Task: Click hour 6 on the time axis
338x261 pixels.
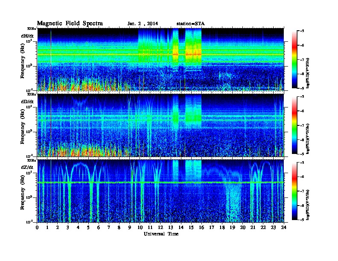Action: [99, 227]
